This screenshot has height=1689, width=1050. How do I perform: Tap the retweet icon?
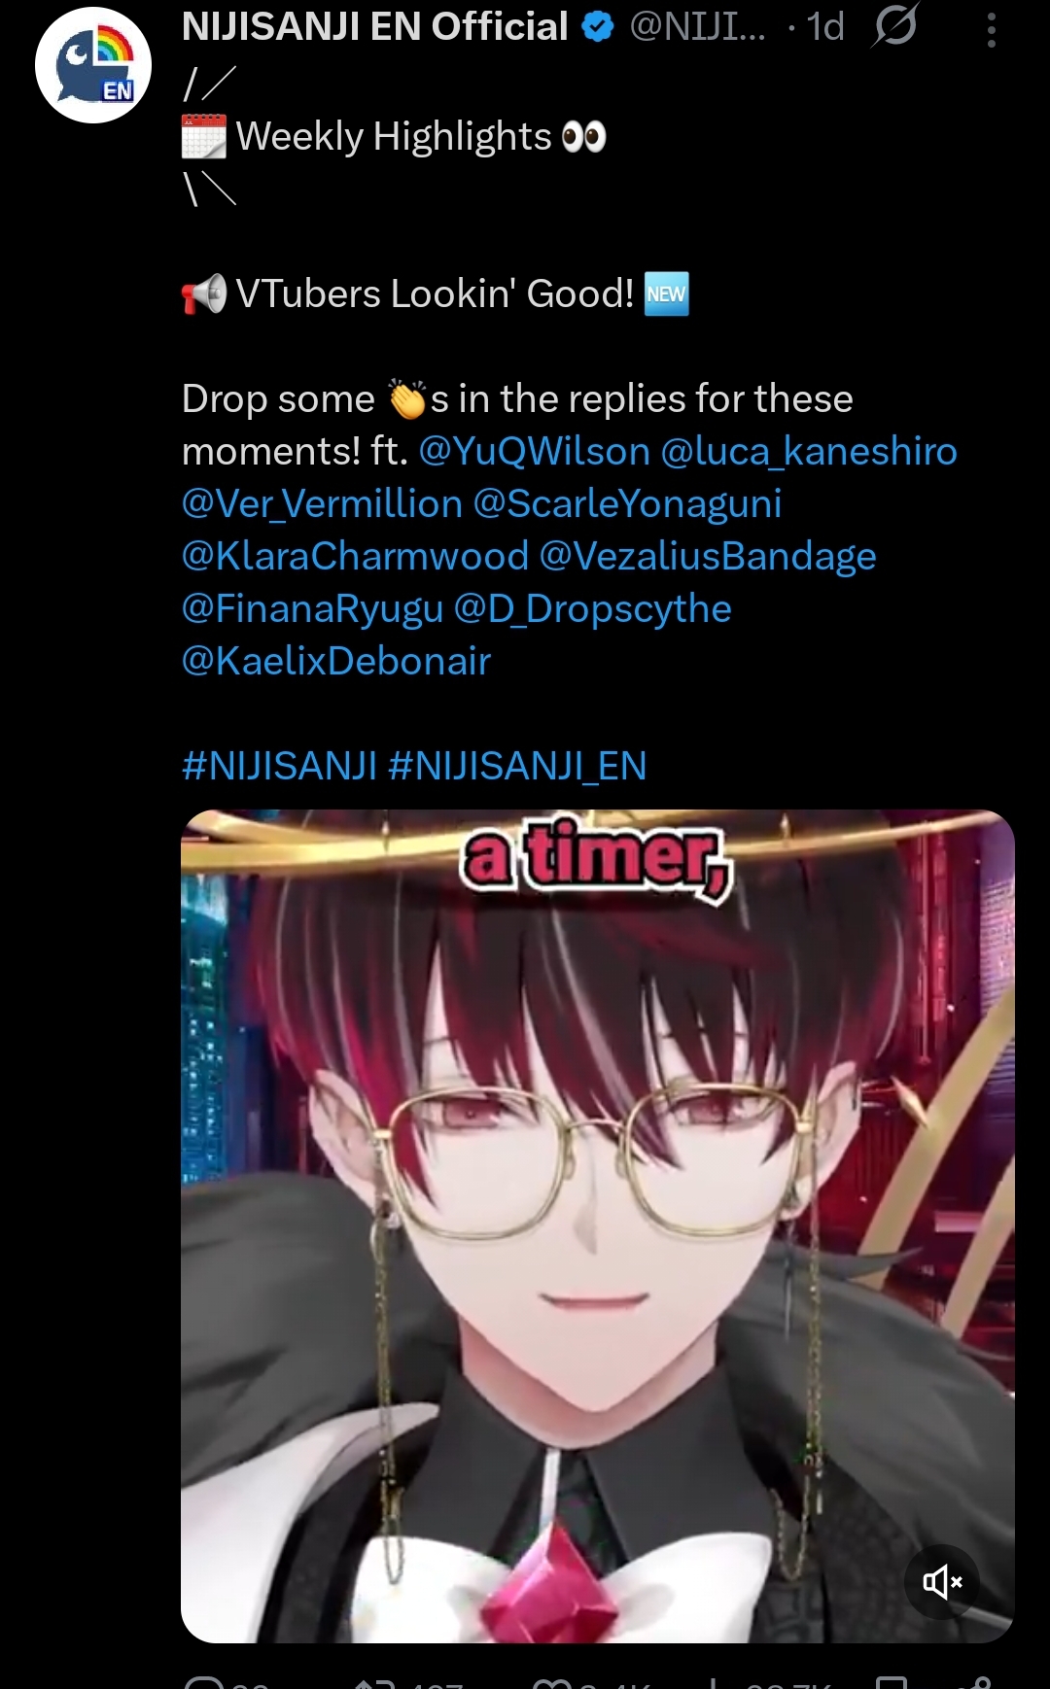(x=374, y=1682)
